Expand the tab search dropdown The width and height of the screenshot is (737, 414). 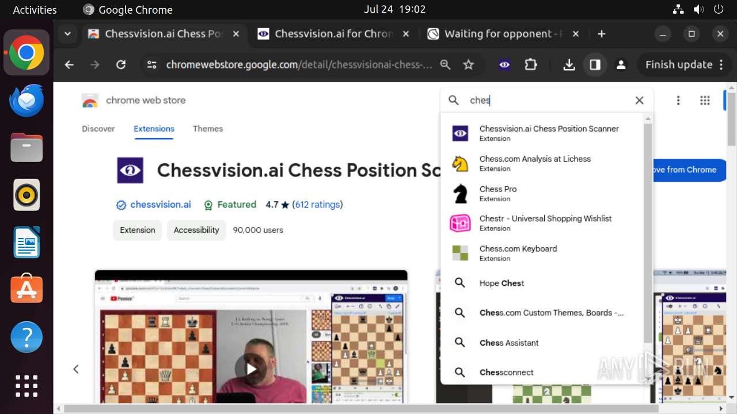[x=67, y=34]
